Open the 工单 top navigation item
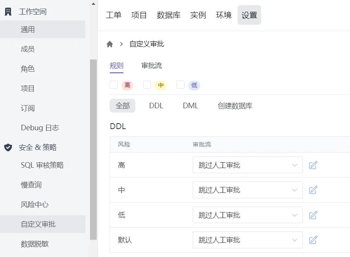 114,15
